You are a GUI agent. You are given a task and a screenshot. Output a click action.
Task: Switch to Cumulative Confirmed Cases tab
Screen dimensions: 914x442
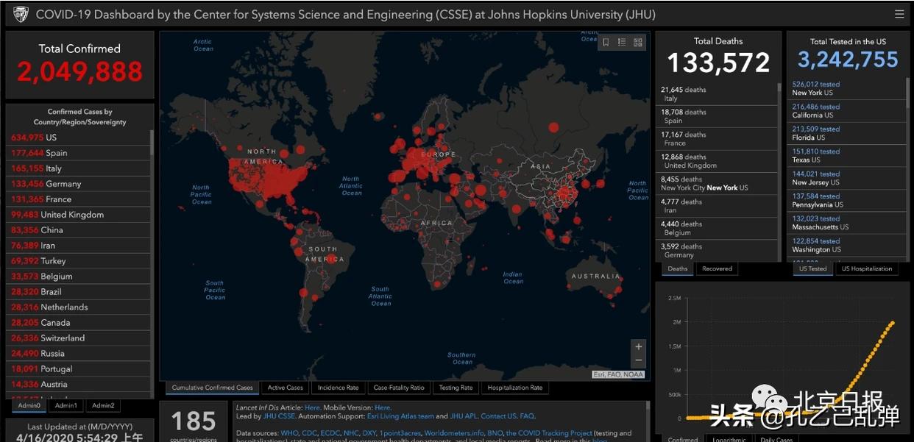point(213,388)
